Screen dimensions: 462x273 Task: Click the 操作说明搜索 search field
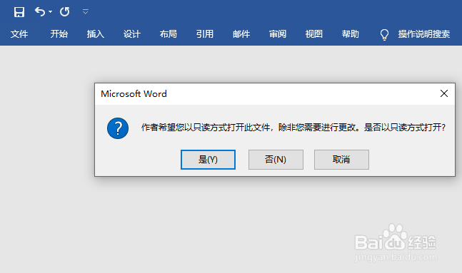point(424,34)
